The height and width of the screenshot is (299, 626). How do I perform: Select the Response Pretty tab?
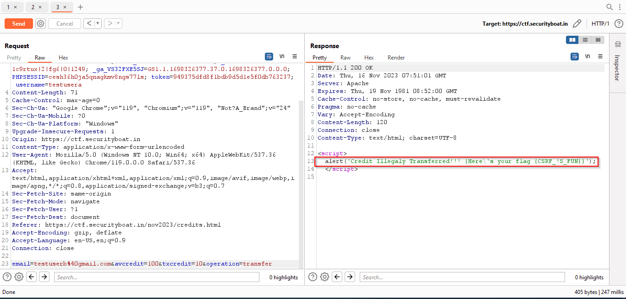(x=319, y=58)
